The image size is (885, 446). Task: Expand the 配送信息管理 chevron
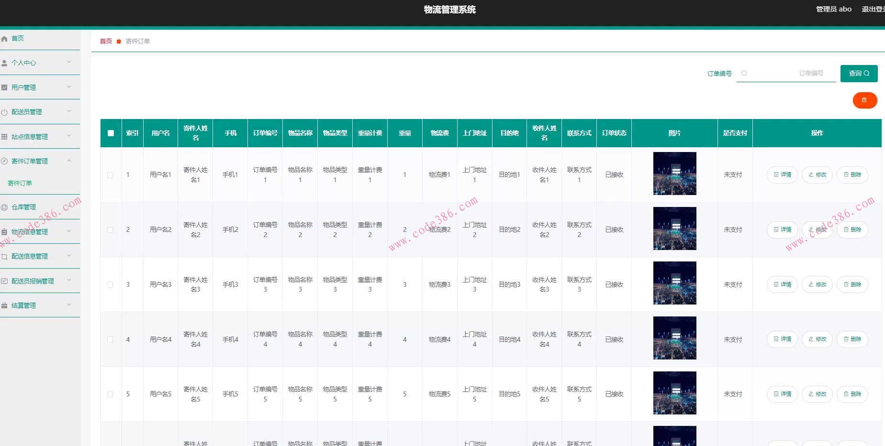[69, 256]
